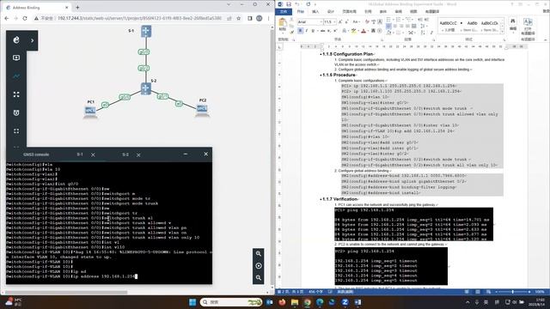The image size is (550, 309).
Task: Open the Word File tab
Action: pos(284,11)
